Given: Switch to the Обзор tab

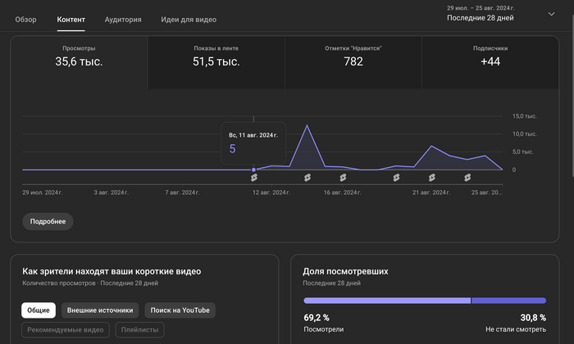Looking at the screenshot, I should (26, 19).
